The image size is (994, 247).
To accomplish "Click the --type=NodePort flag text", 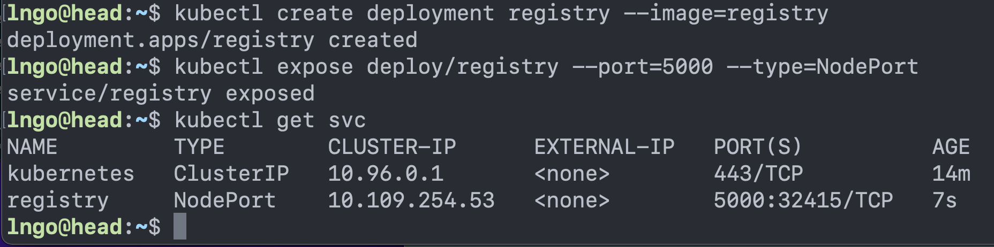I will tap(823, 67).
